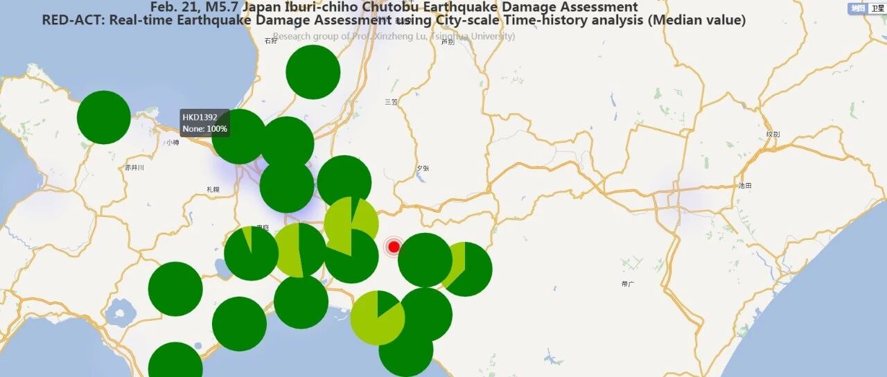Image resolution: width=887 pixels, height=377 pixels.
Task: Select the easternmost pie chart with light-green wedge
Action: [466, 269]
